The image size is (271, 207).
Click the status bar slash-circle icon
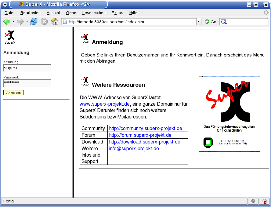[x=253, y=201]
